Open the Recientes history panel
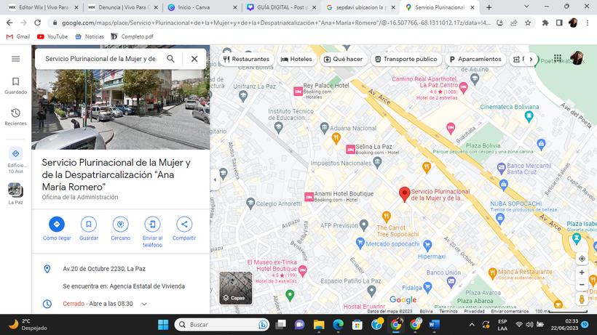Image resolution: width=597 pixels, height=335 pixels. click(x=15, y=117)
